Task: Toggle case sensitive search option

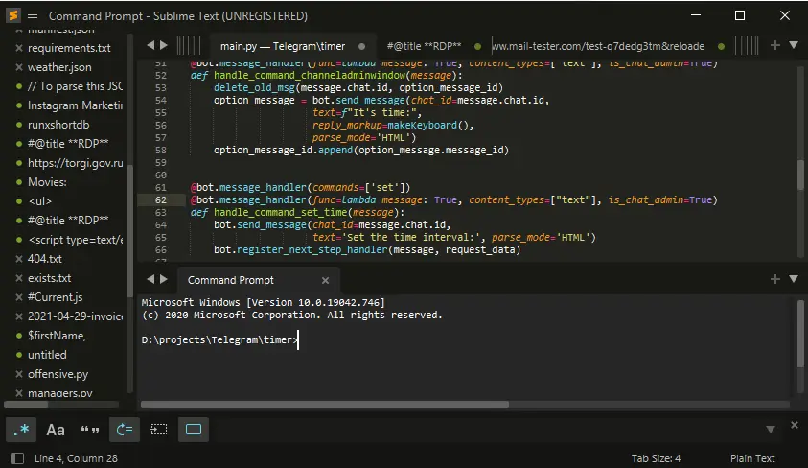Action: coord(56,430)
